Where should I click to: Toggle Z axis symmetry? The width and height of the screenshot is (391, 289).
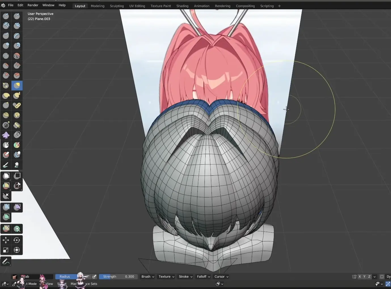(x=369, y=277)
